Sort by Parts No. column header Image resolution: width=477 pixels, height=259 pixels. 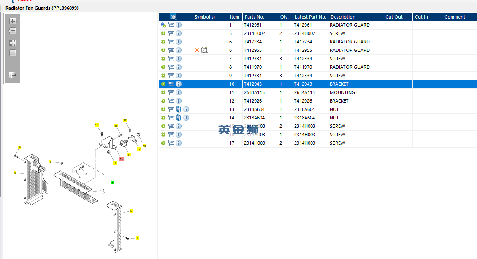pyautogui.click(x=255, y=17)
